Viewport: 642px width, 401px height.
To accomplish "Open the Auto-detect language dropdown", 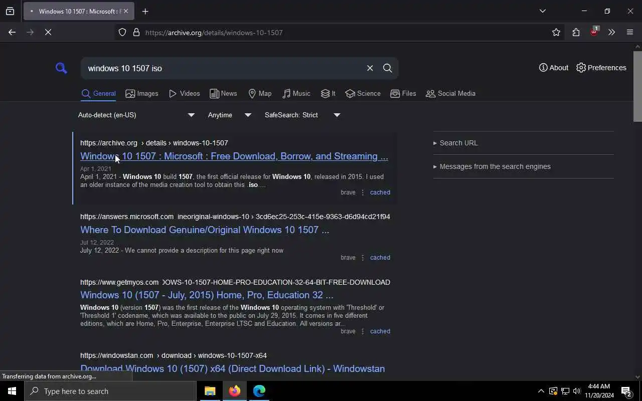I will pos(136,115).
